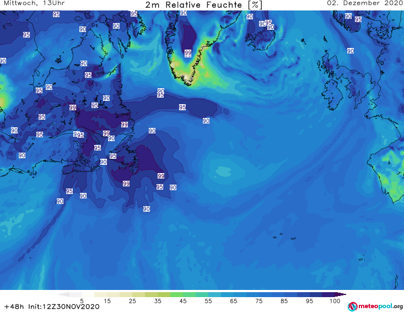Image resolution: width=404 pixels, height=312 pixels.
Task: Click the 'Init:12Z30NOV2020' run label
Action: tap(63, 306)
